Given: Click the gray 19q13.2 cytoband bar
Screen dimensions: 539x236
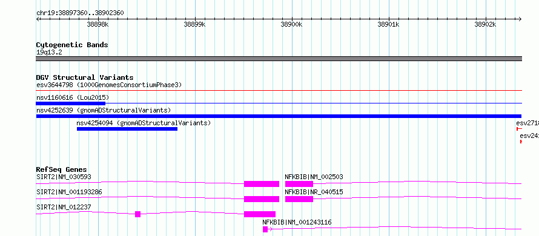Looking at the screenshot, I should 279,59.
